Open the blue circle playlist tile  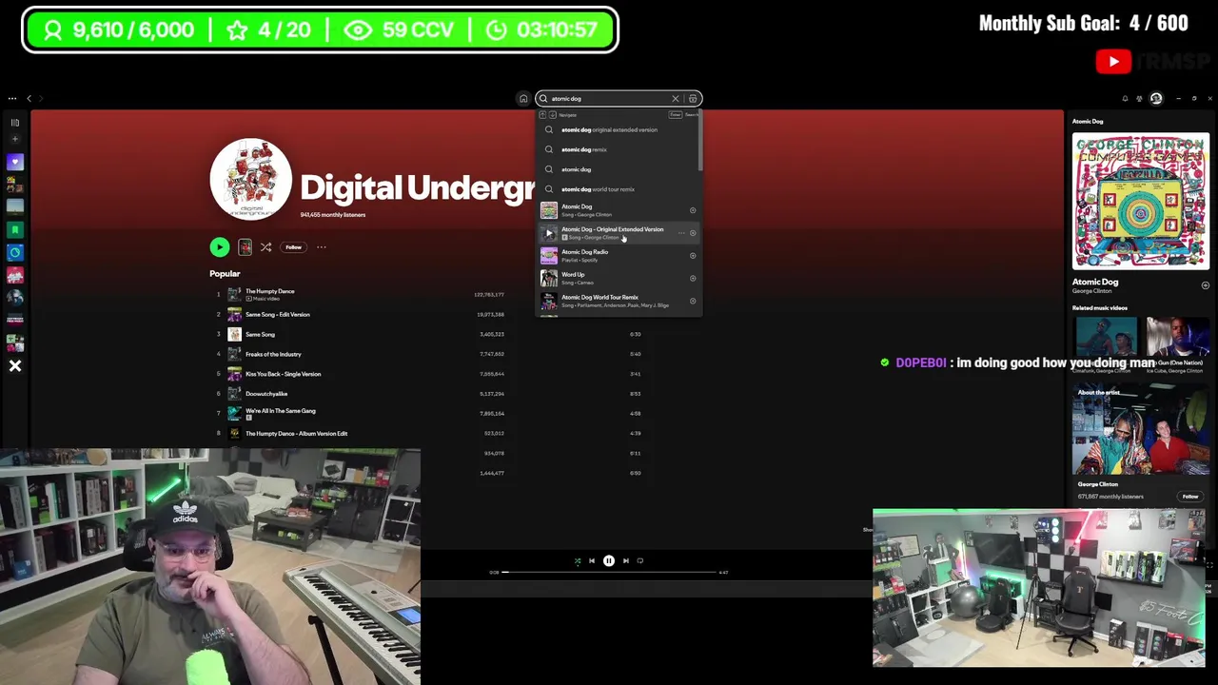(x=15, y=252)
